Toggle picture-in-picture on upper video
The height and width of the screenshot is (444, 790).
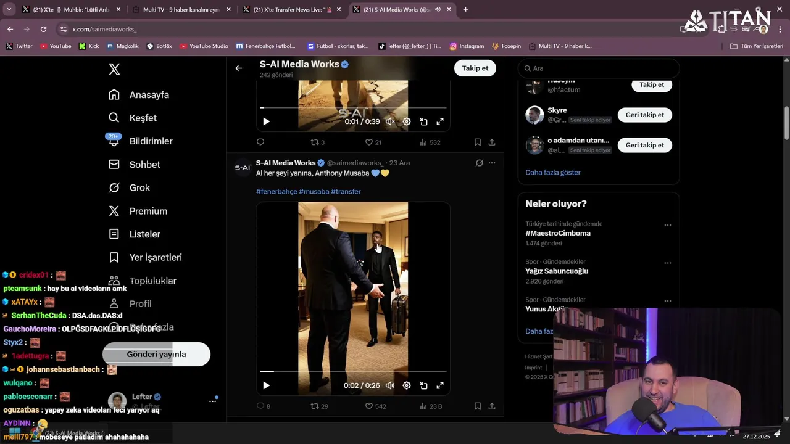pyautogui.click(x=423, y=121)
